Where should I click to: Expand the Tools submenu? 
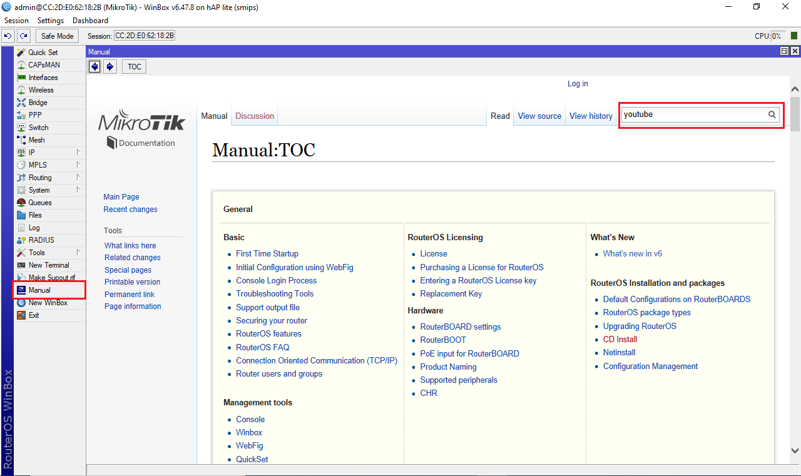point(78,253)
